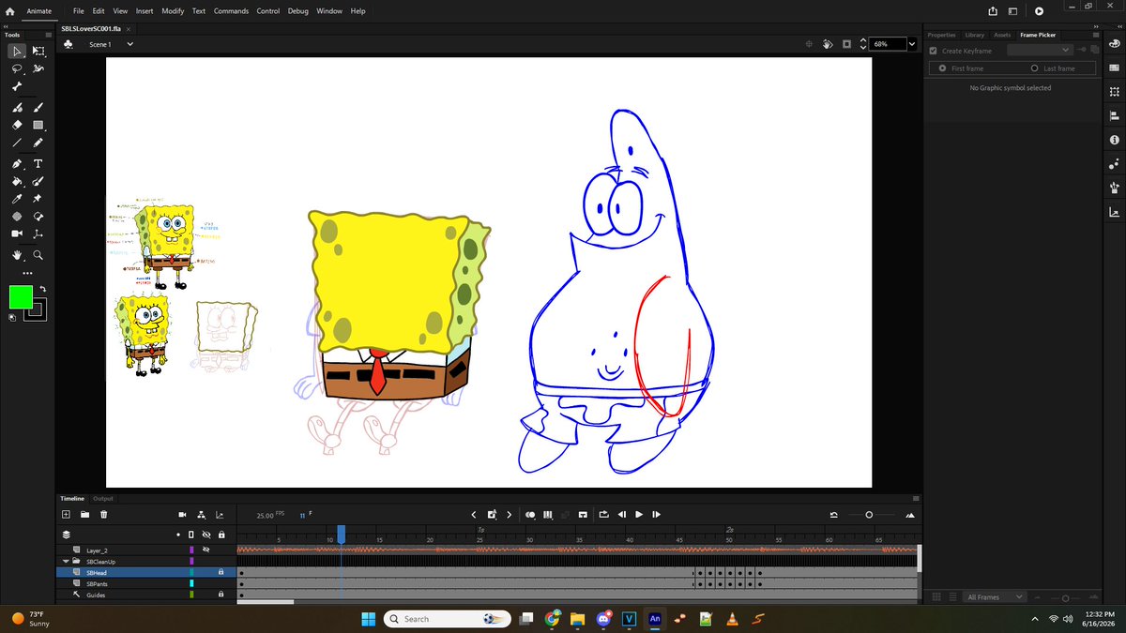
Task: Click the Windows taskbar Search box
Action: 447,619
